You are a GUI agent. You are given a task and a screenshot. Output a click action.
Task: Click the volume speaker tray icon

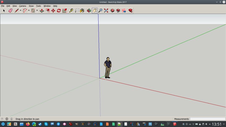pos(207,124)
